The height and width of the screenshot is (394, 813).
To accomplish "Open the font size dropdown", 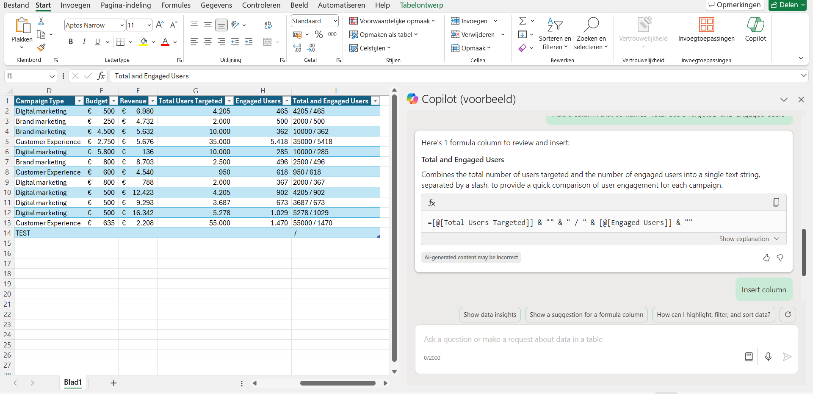I will click(x=149, y=25).
